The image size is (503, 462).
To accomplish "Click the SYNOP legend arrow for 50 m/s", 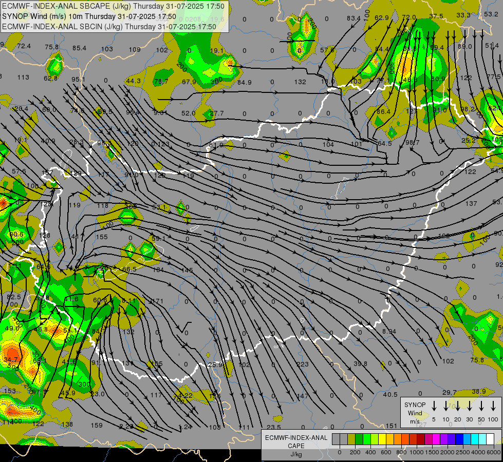I will [x=481, y=406].
